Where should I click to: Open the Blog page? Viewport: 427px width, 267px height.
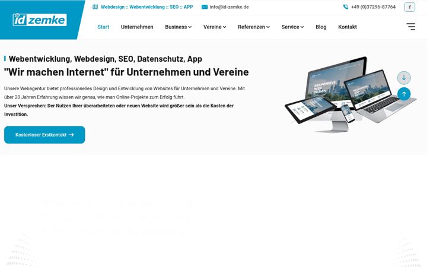321,27
